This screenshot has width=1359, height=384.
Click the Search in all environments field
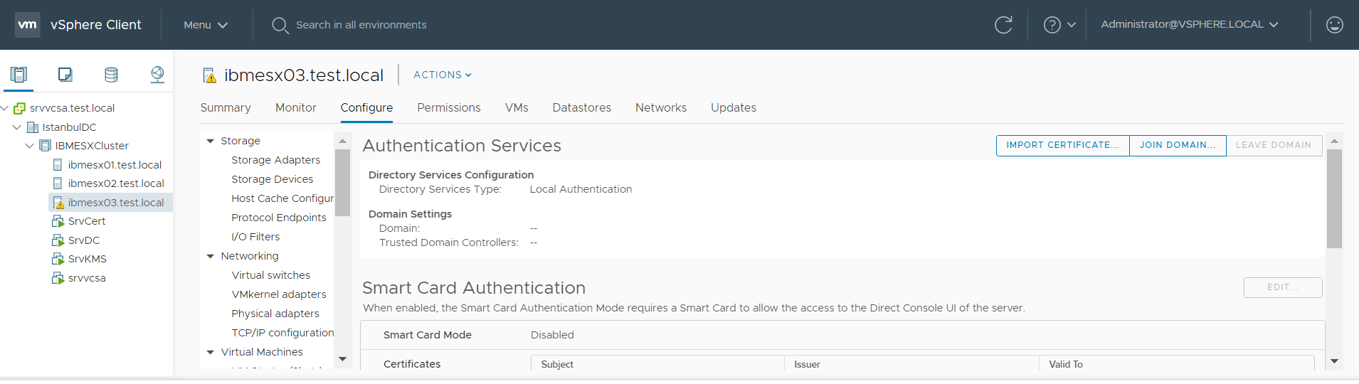point(361,25)
